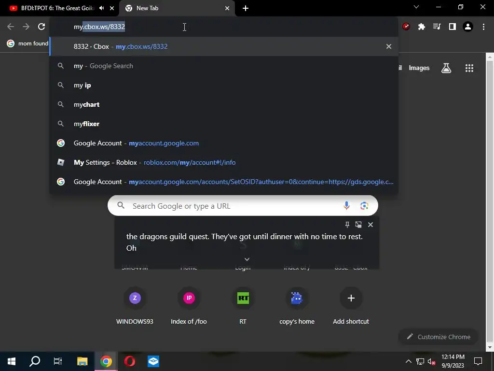Viewport: 494px width, 371px height.
Task: Click the Search Google or type a URL box
Action: click(243, 206)
